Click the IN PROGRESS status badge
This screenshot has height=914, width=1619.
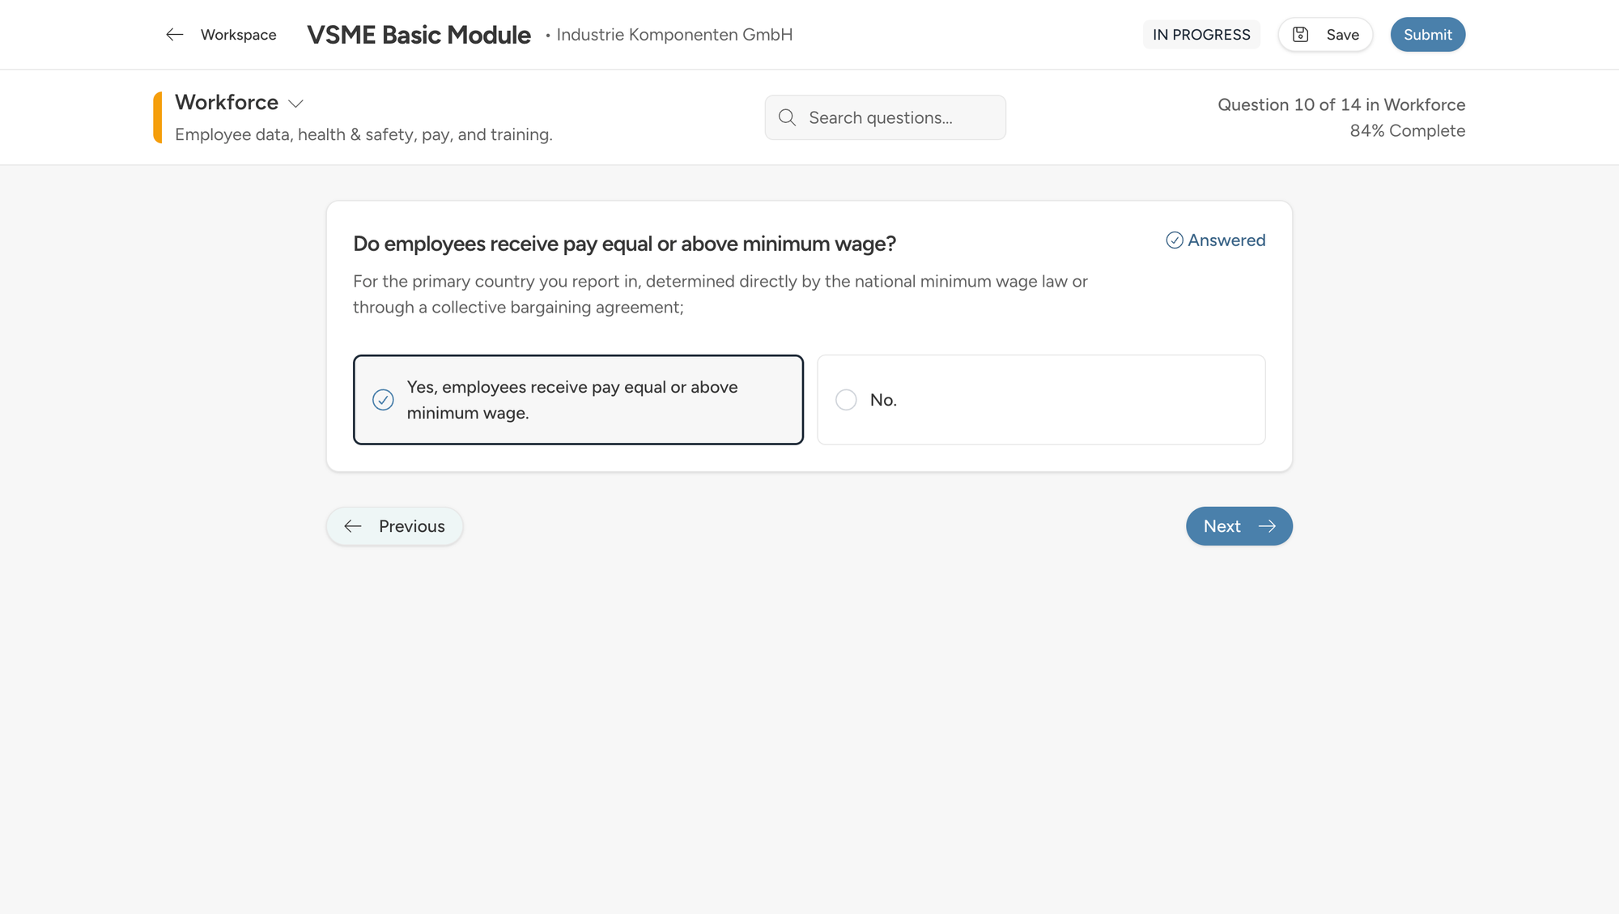1200,34
